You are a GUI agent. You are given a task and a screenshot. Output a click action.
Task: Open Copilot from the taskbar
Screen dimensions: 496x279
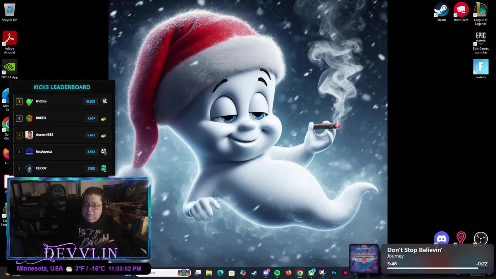click(x=243, y=273)
